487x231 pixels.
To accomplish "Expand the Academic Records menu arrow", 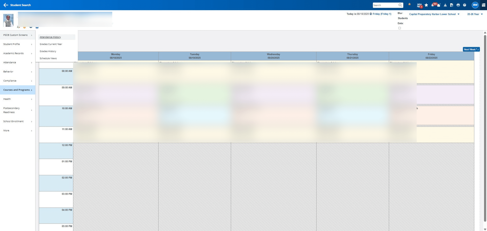I will pyautogui.click(x=32, y=54).
